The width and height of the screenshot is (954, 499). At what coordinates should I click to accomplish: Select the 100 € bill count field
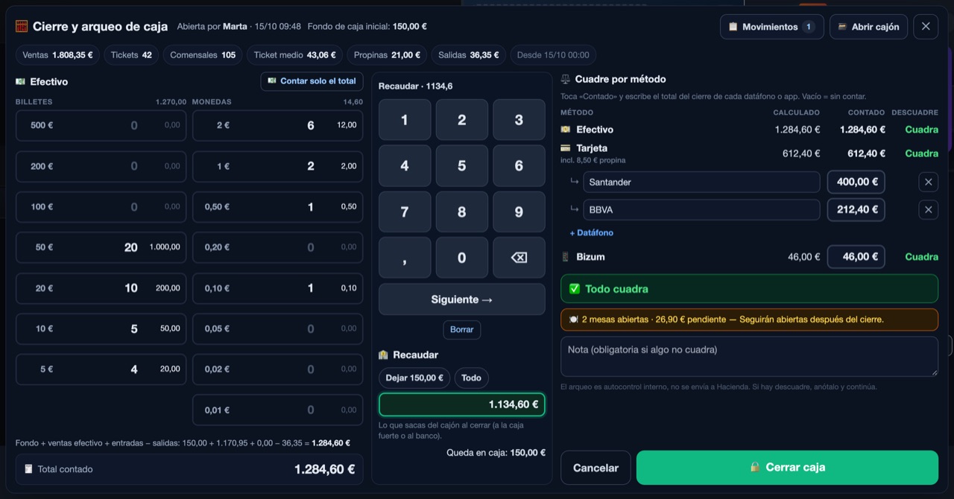pyautogui.click(x=101, y=206)
